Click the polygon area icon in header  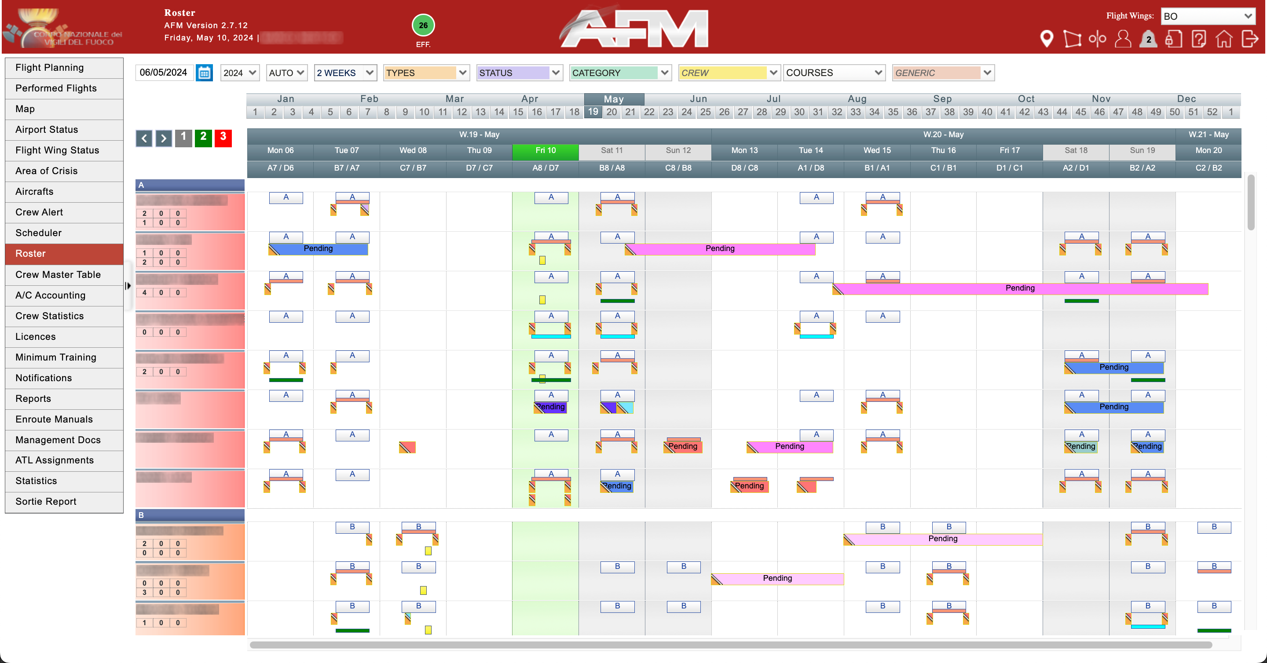(x=1072, y=38)
